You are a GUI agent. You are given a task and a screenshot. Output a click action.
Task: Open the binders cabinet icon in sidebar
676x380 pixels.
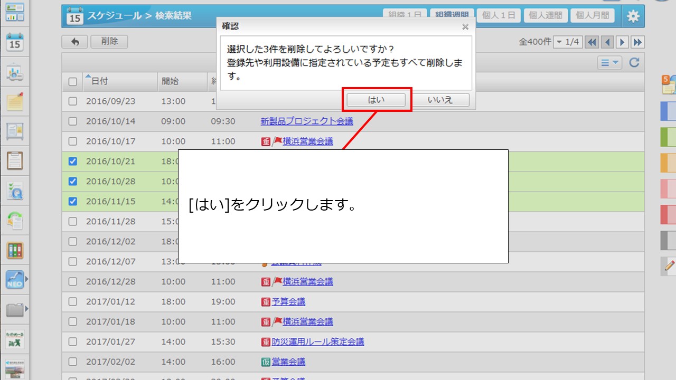(x=15, y=250)
